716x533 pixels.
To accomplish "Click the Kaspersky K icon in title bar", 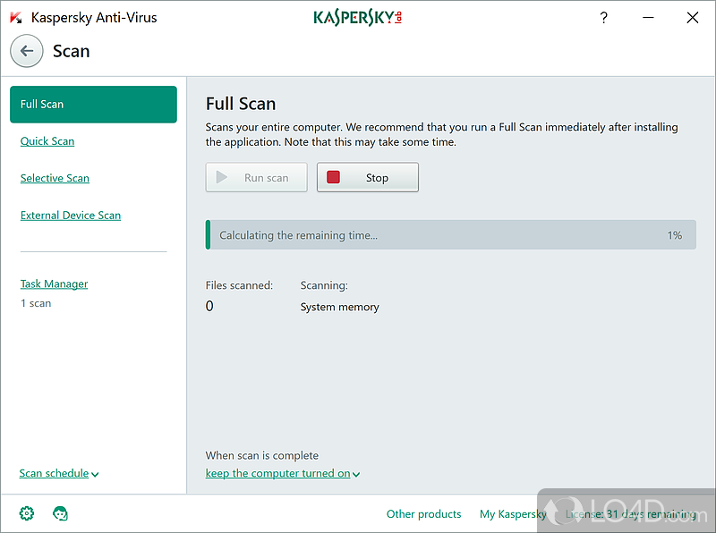I will tap(15, 17).
